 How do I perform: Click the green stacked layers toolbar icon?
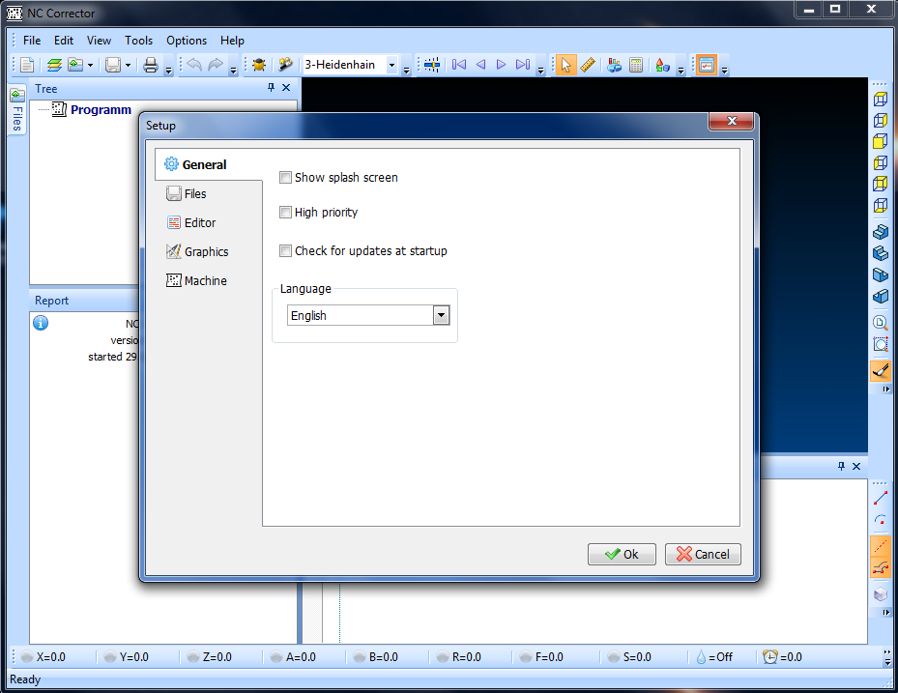54,65
